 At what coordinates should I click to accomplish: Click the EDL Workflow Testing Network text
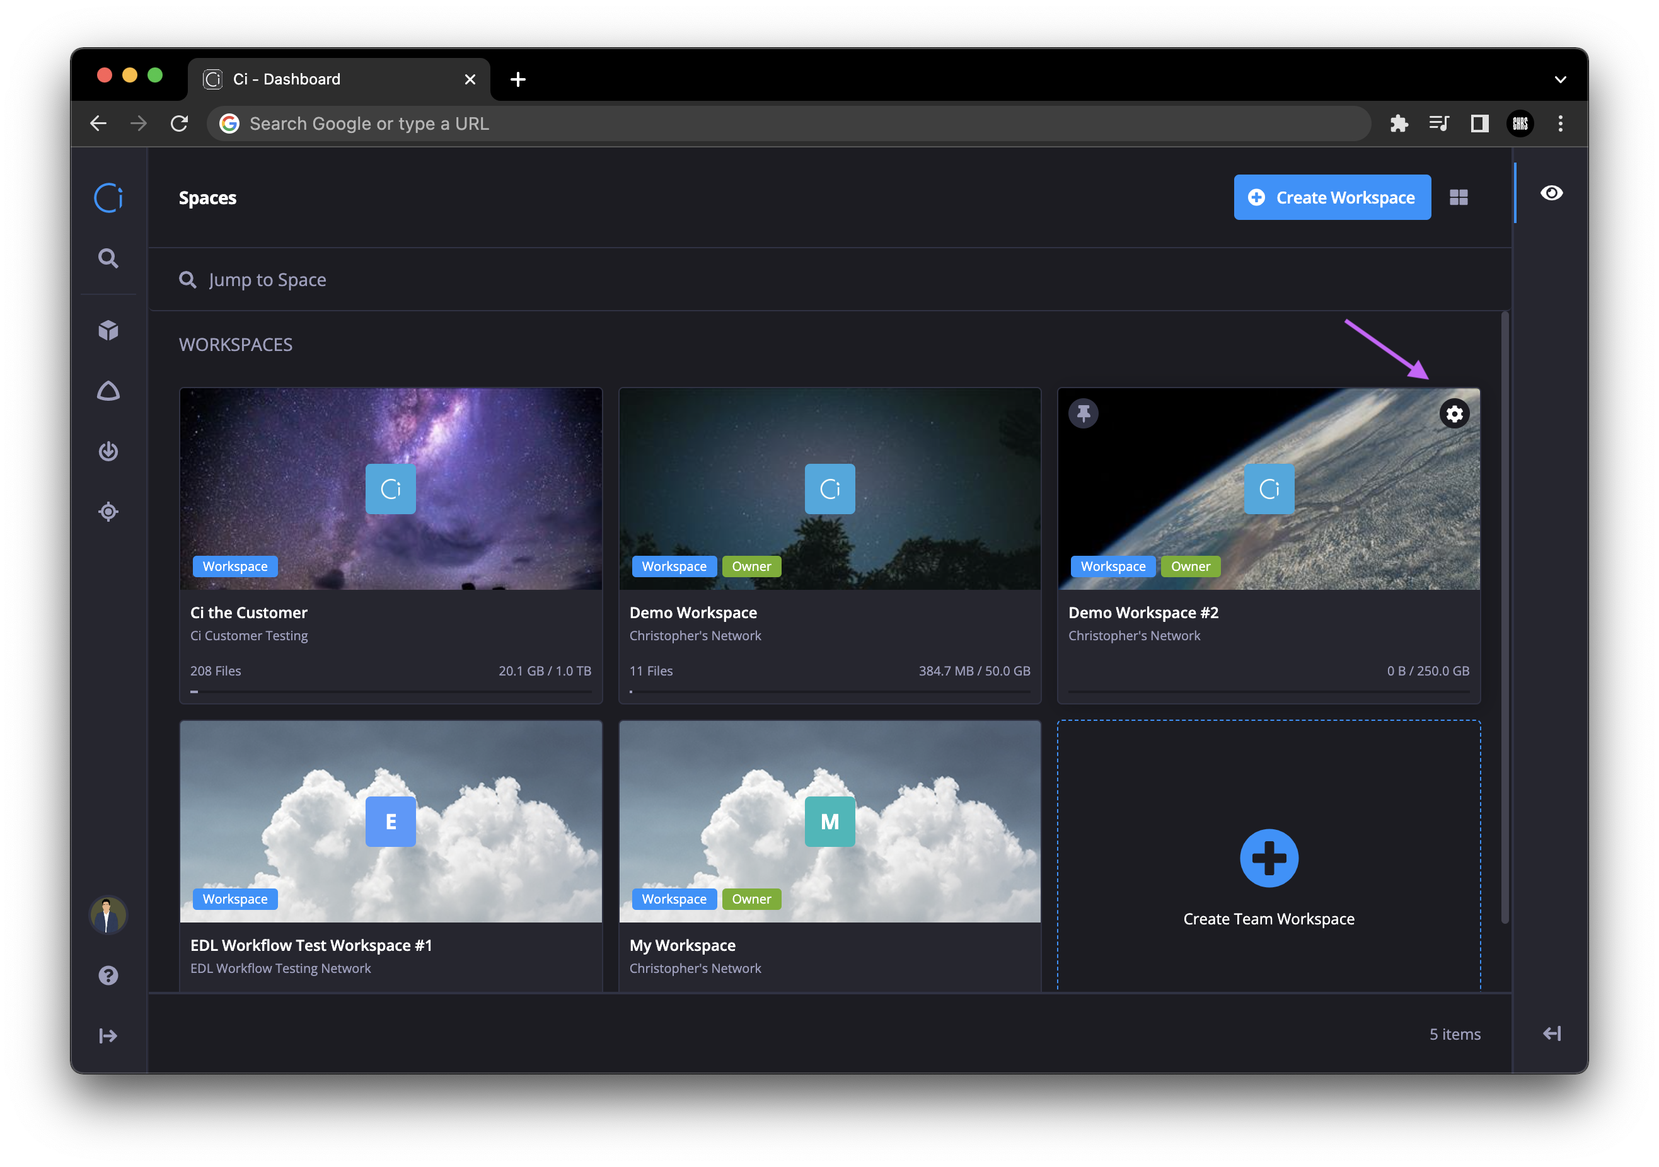click(280, 968)
